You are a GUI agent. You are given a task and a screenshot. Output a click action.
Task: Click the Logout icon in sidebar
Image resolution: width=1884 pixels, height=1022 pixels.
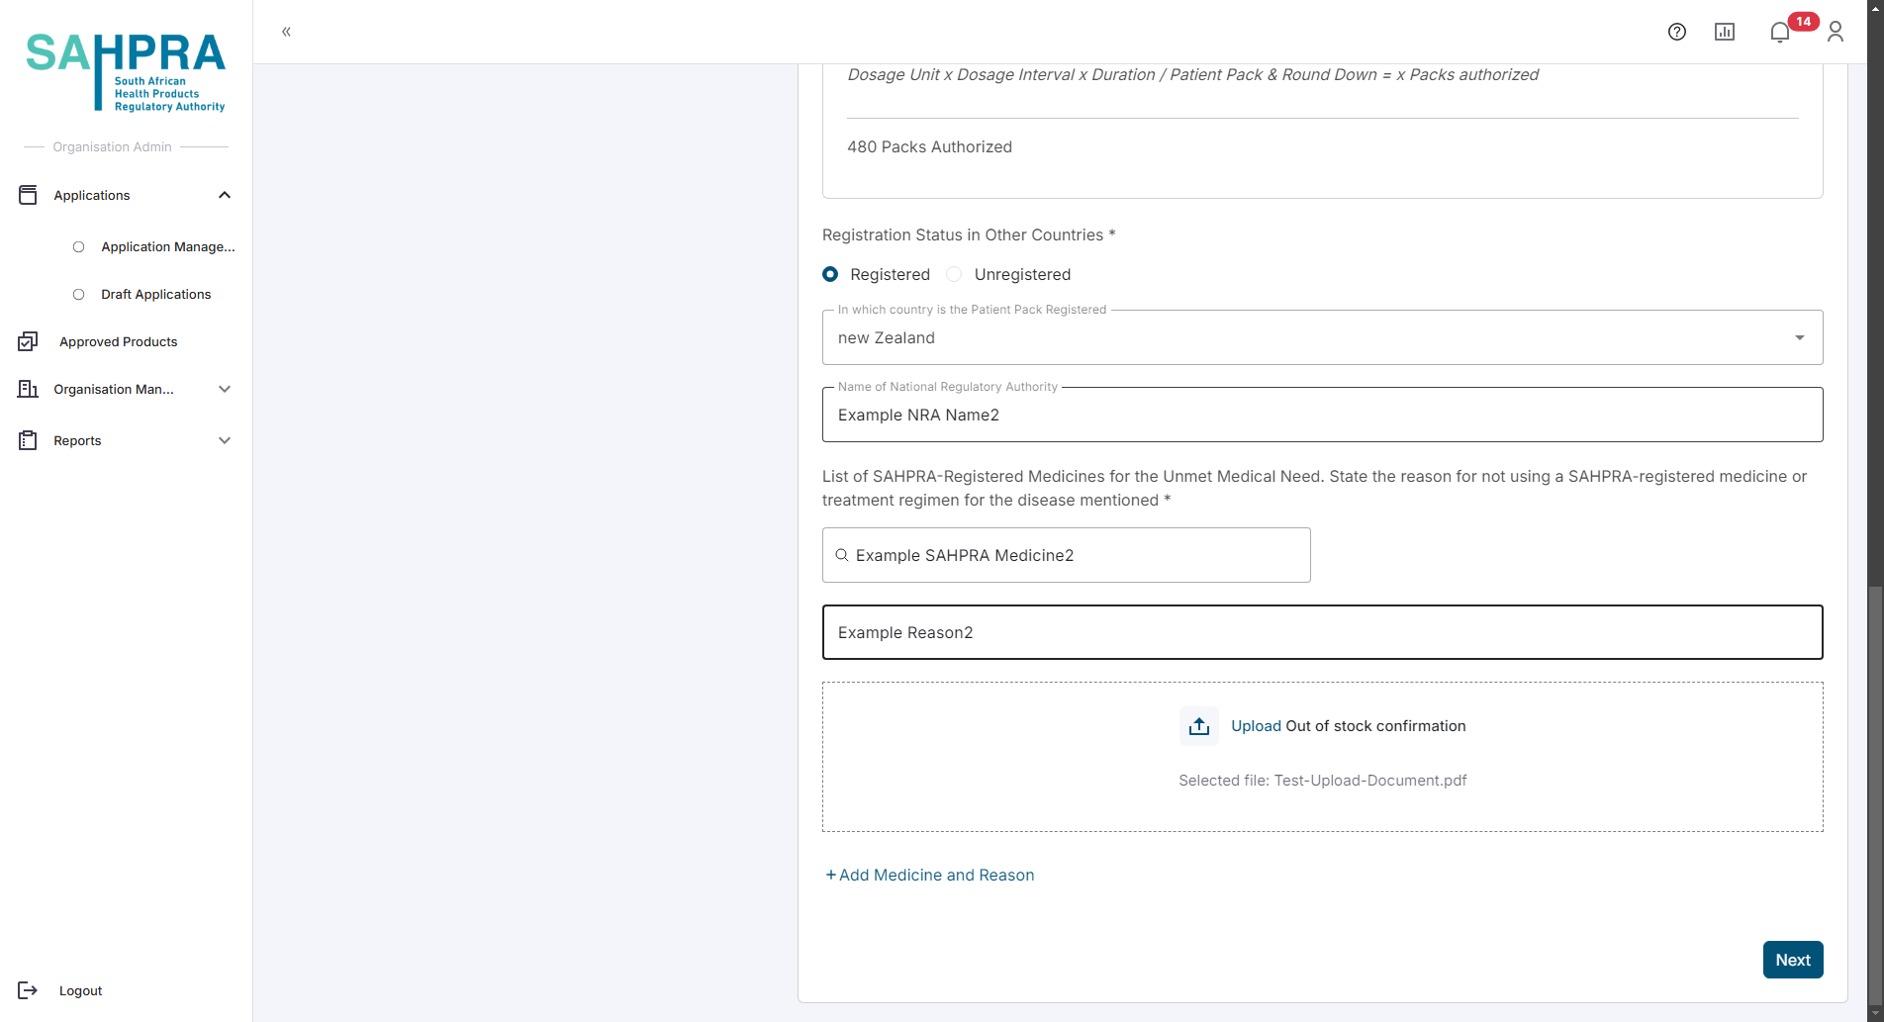tap(28, 990)
